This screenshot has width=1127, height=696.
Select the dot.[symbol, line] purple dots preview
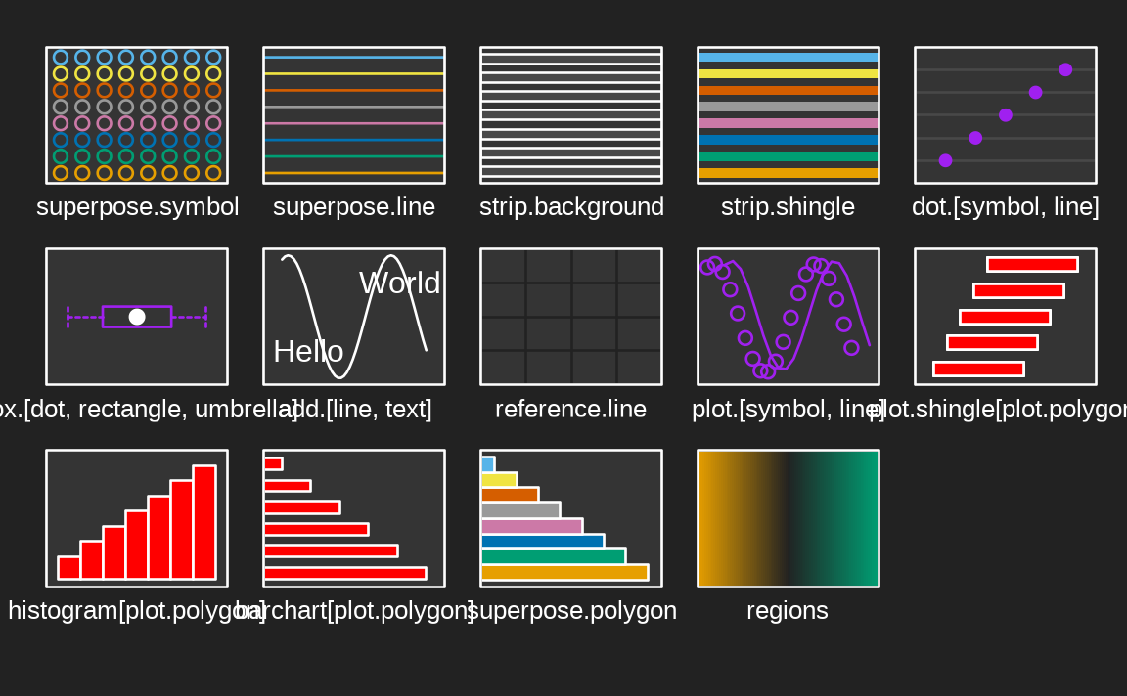click(1006, 115)
